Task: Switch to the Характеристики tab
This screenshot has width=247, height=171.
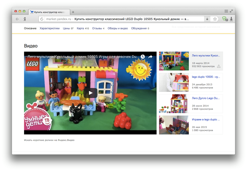Action: click(50, 28)
